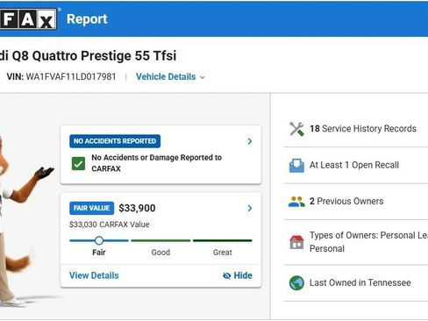428x321 pixels.
Task: Open the No Accidents Reported chevron arrow
Action: coord(250,141)
